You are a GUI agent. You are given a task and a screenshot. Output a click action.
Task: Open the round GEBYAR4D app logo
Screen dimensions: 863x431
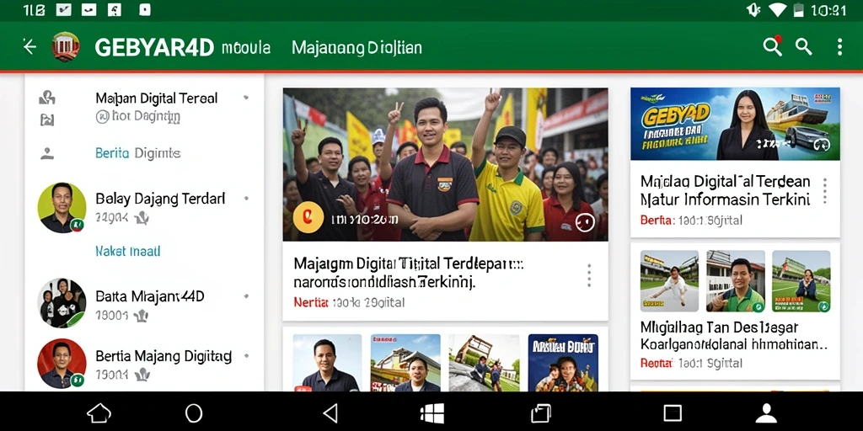pyautogui.click(x=66, y=47)
